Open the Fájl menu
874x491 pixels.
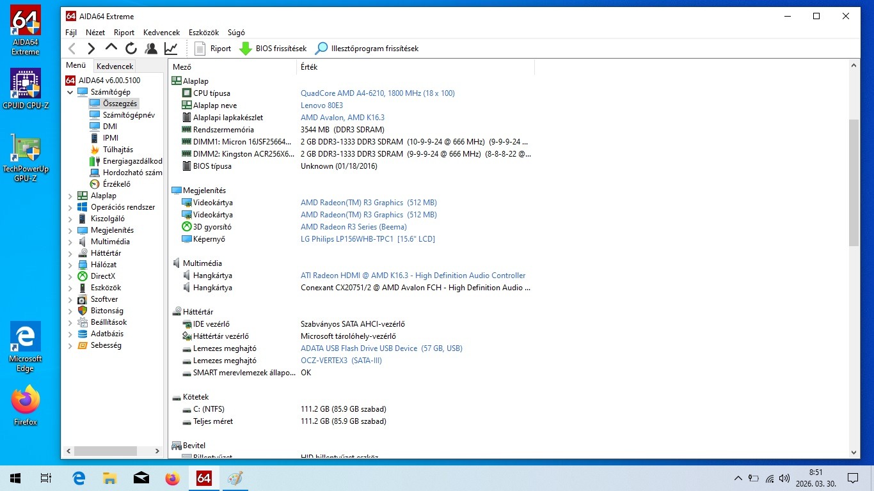click(x=71, y=33)
